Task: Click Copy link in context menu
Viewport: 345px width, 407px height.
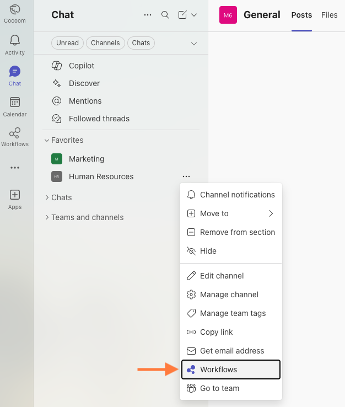Action: tap(216, 332)
